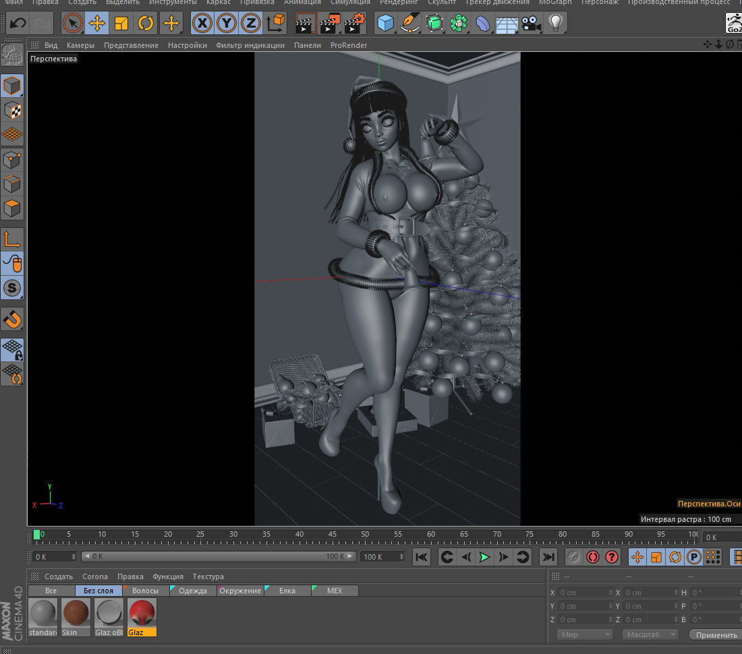
Task: Launch the GoZ plugin icon
Action: tap(733, 23)
